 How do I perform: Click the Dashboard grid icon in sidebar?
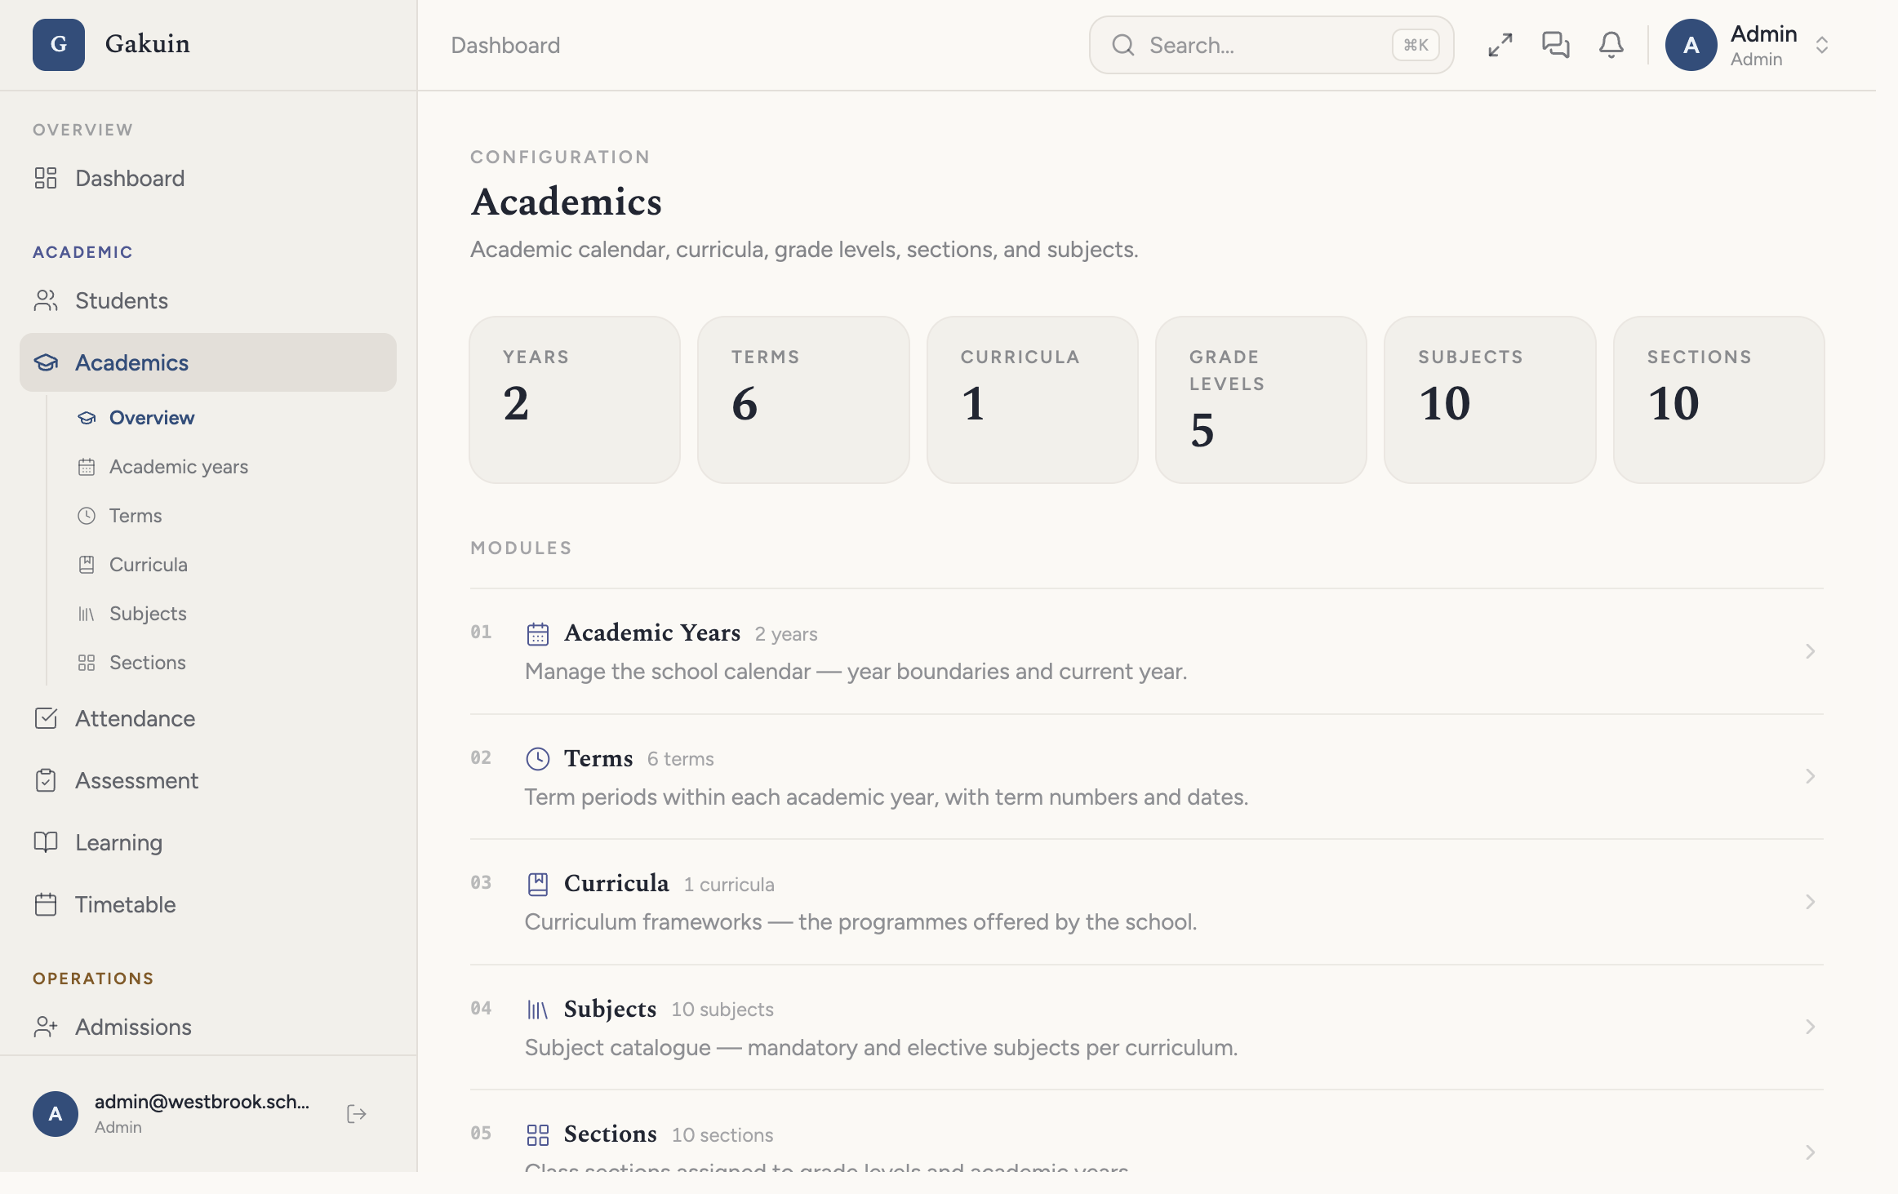click(x=46, y=178)
